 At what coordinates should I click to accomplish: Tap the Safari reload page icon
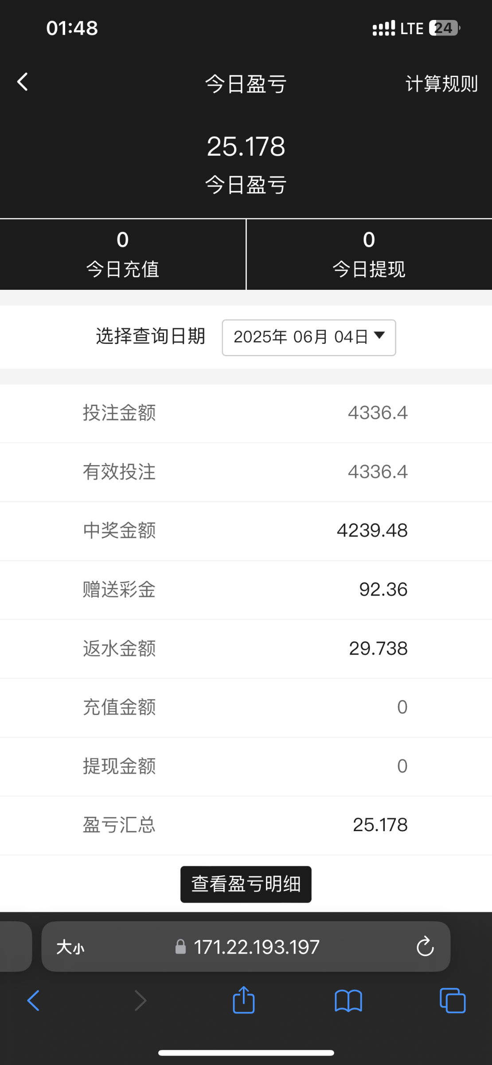[425, 947]
